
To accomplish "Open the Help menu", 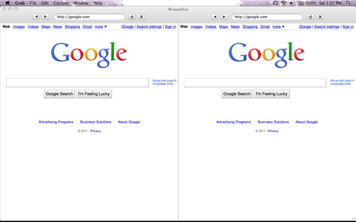I will [x=97, y=3].
